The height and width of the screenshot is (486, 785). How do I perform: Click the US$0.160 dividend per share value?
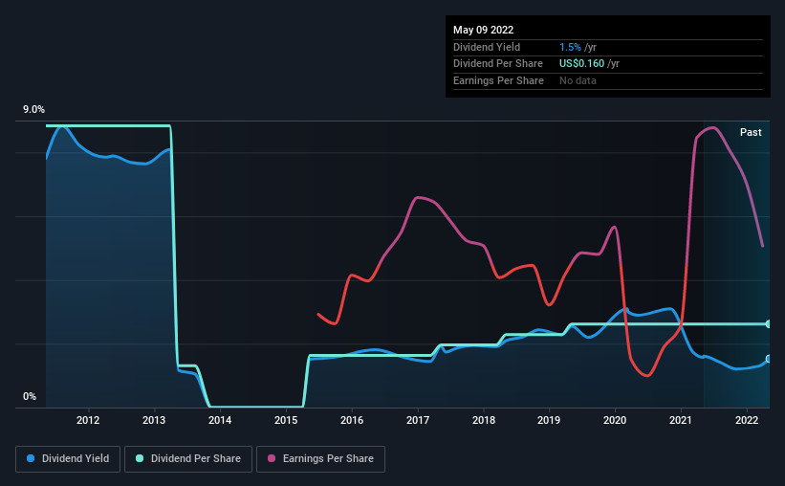click(x=581, y=64)
